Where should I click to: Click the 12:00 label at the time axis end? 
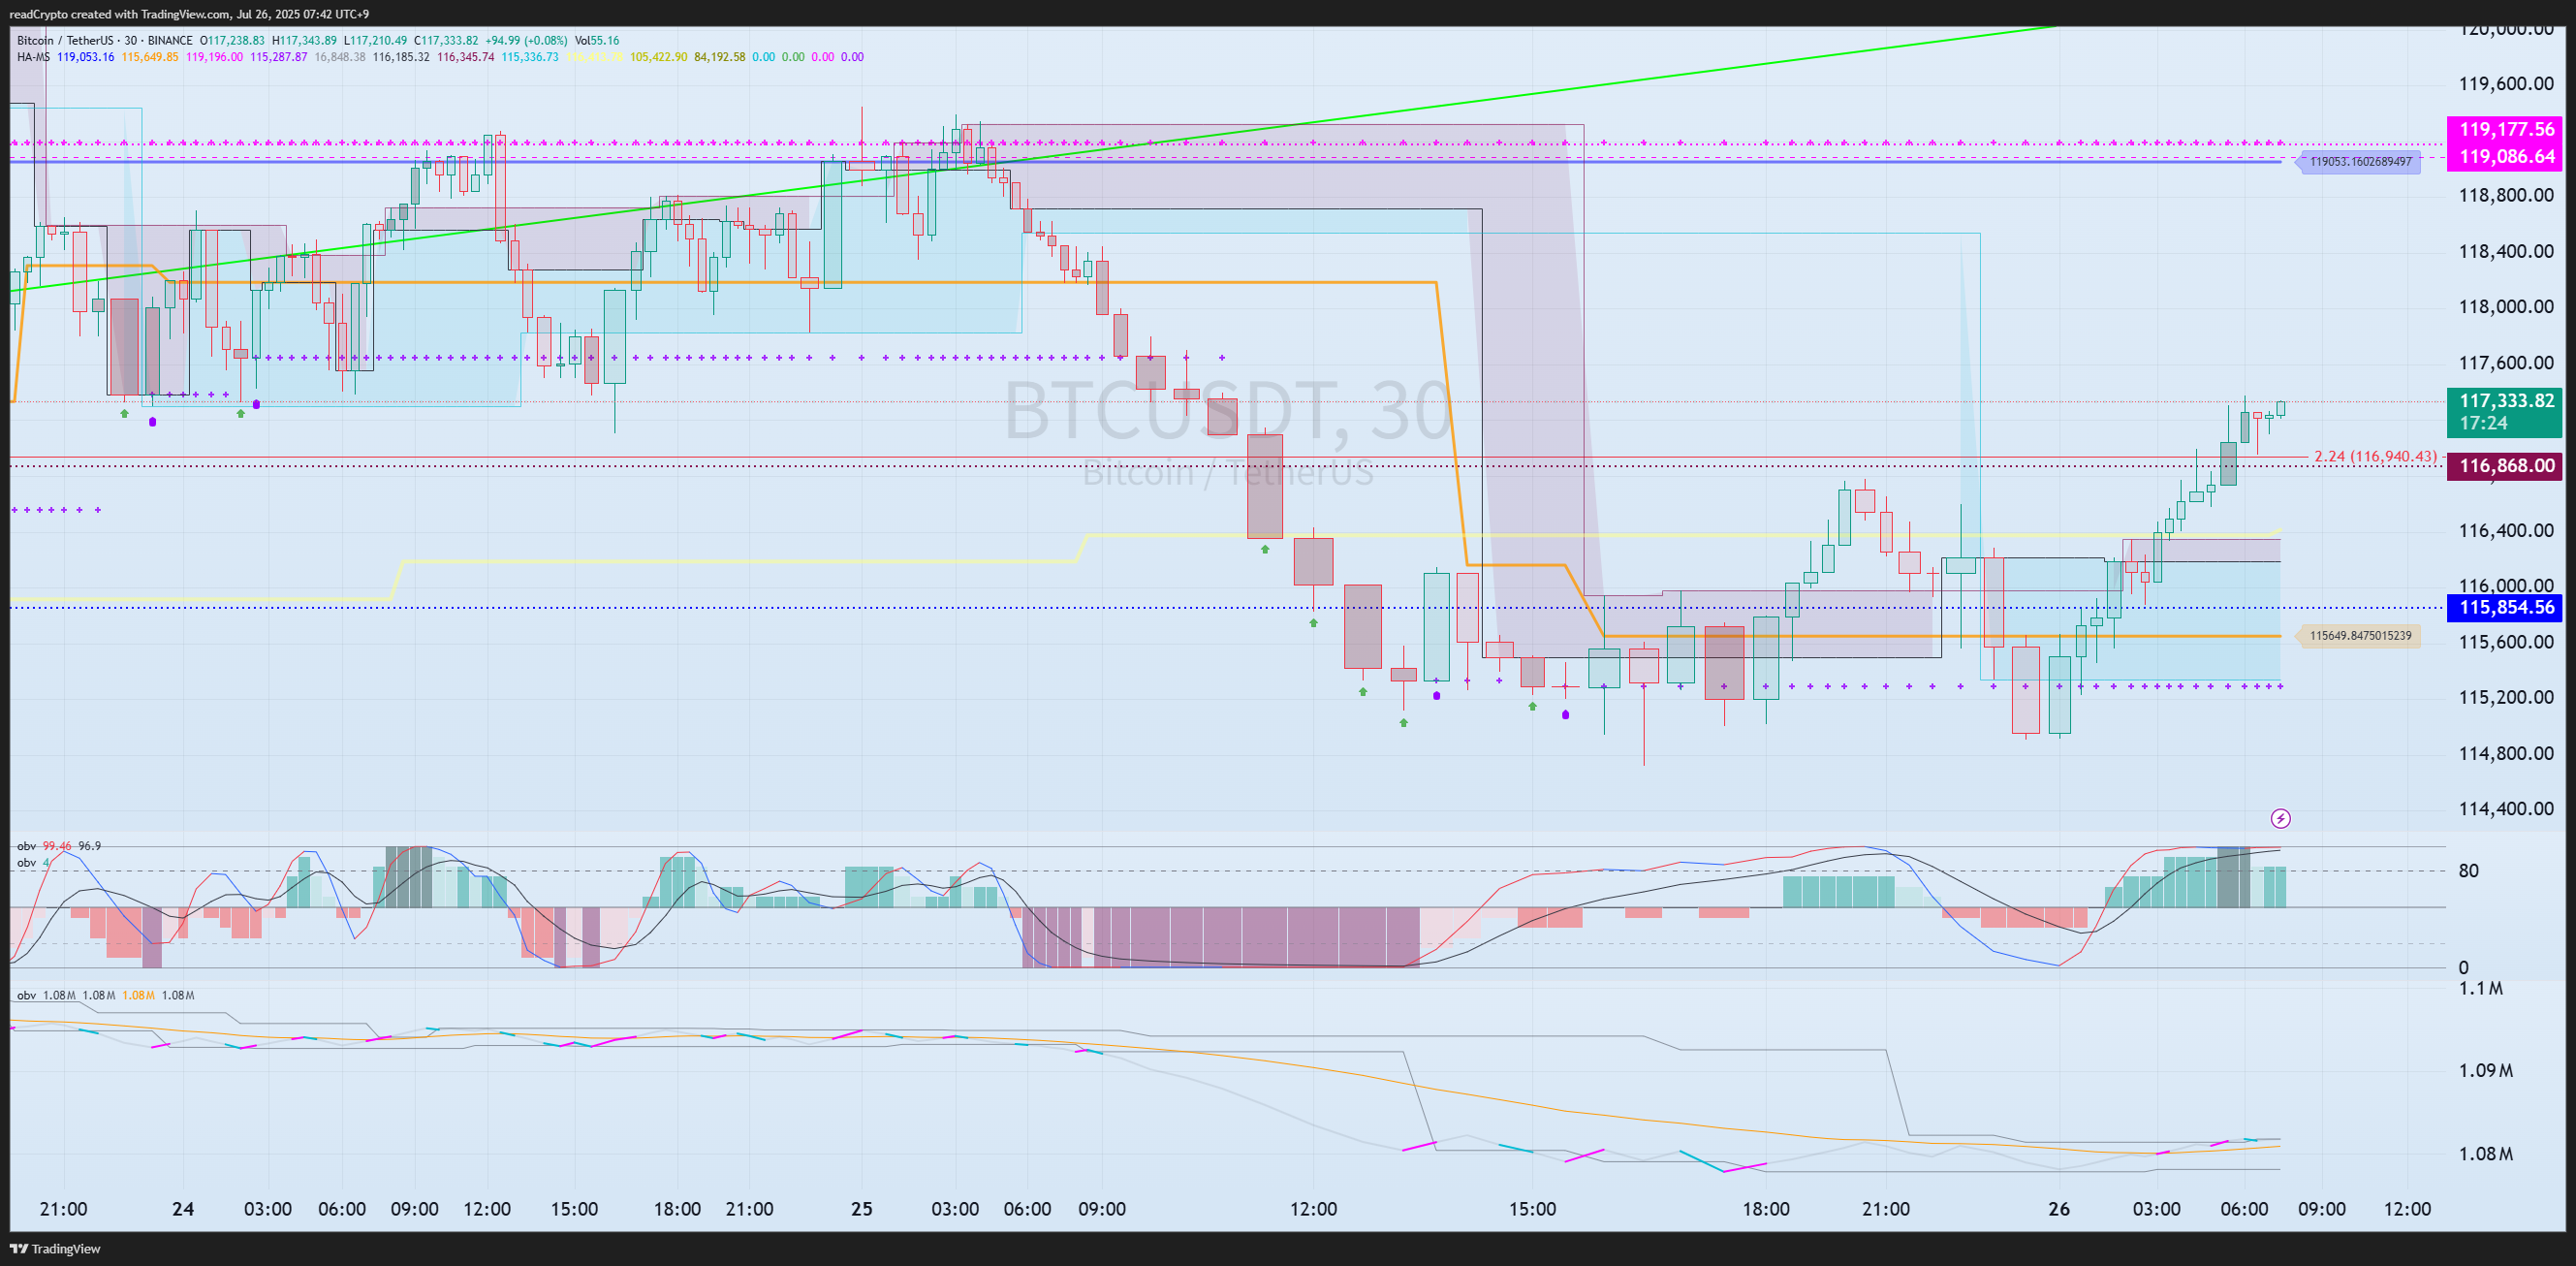point(2407,1209)
